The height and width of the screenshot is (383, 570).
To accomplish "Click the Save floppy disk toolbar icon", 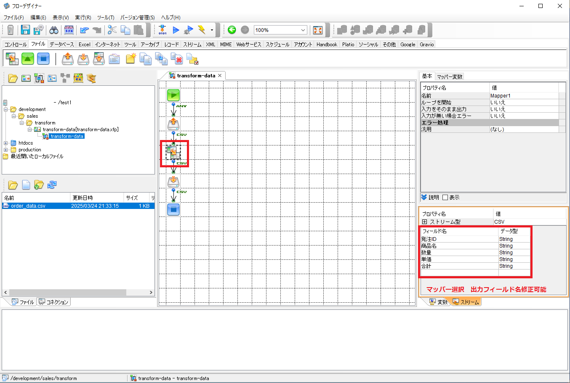I will 25,30.
